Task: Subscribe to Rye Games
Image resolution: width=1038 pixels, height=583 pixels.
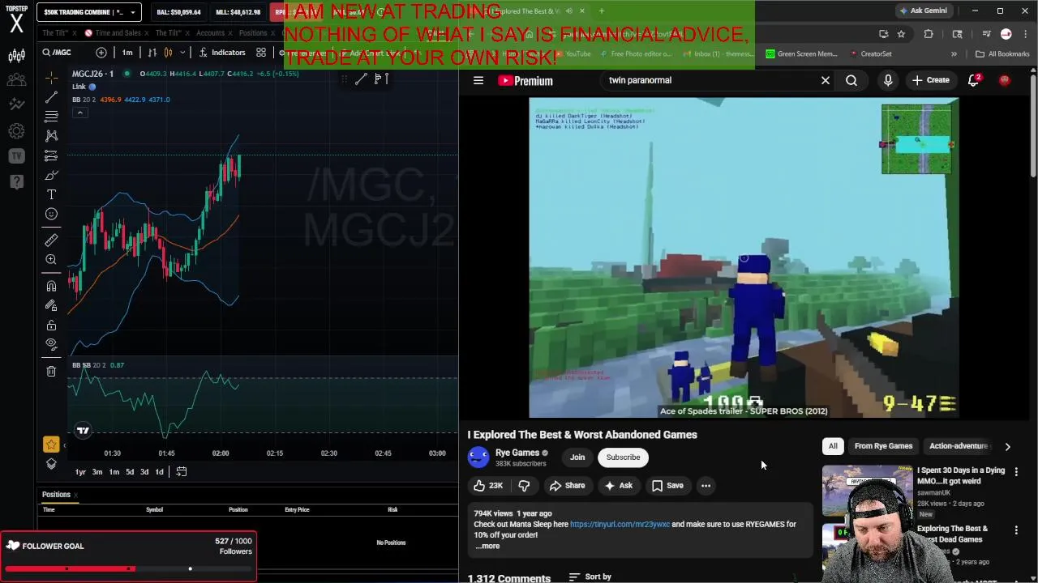Action: click(623, 457)
